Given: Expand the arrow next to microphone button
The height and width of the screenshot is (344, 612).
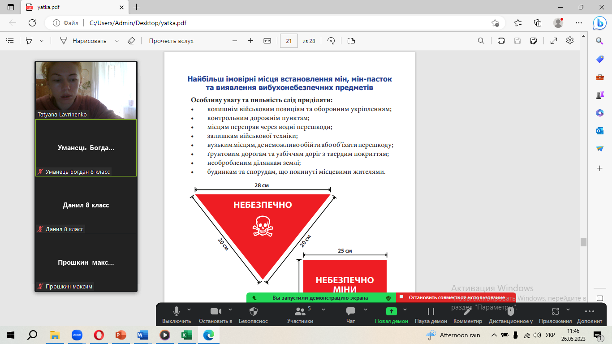Looking at the screenshot, I should pos(189,310).
